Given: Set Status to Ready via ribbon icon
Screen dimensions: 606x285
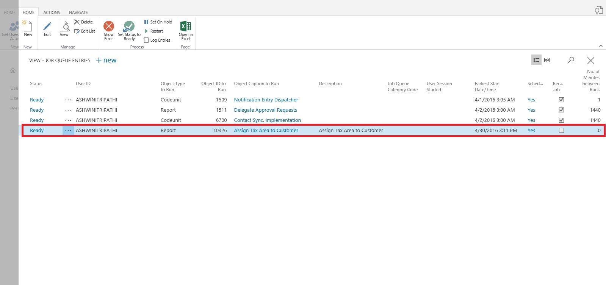Looking at the screenshot, I should tap(129, 27).
